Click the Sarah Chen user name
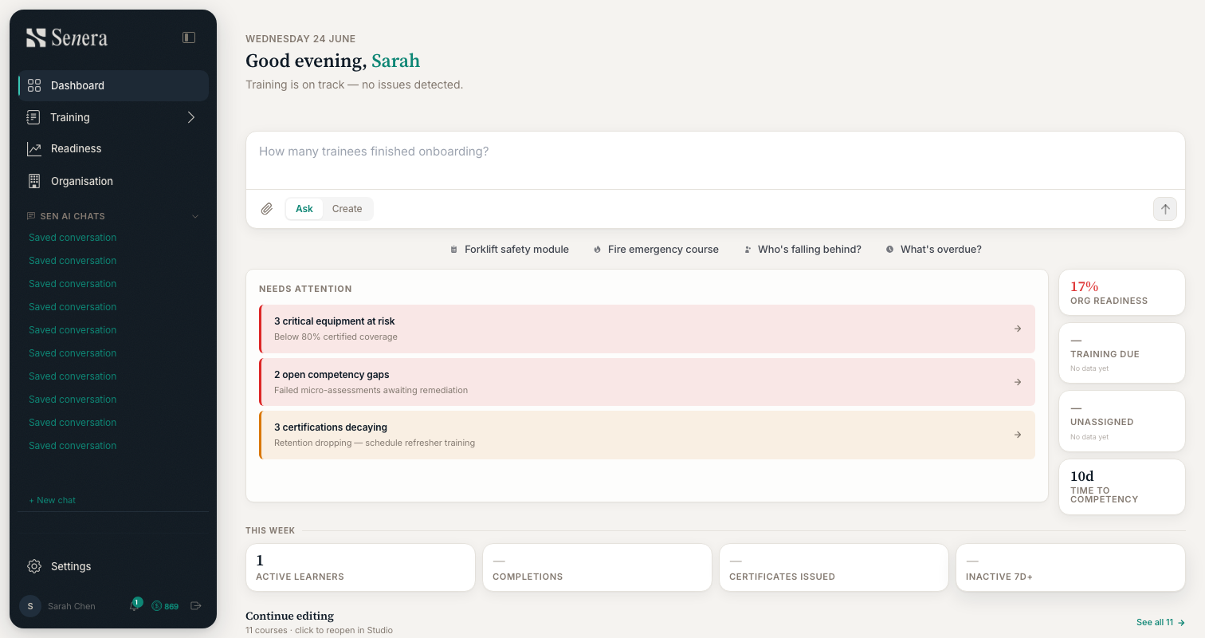 pyautogui.click(x=72, y=606)
